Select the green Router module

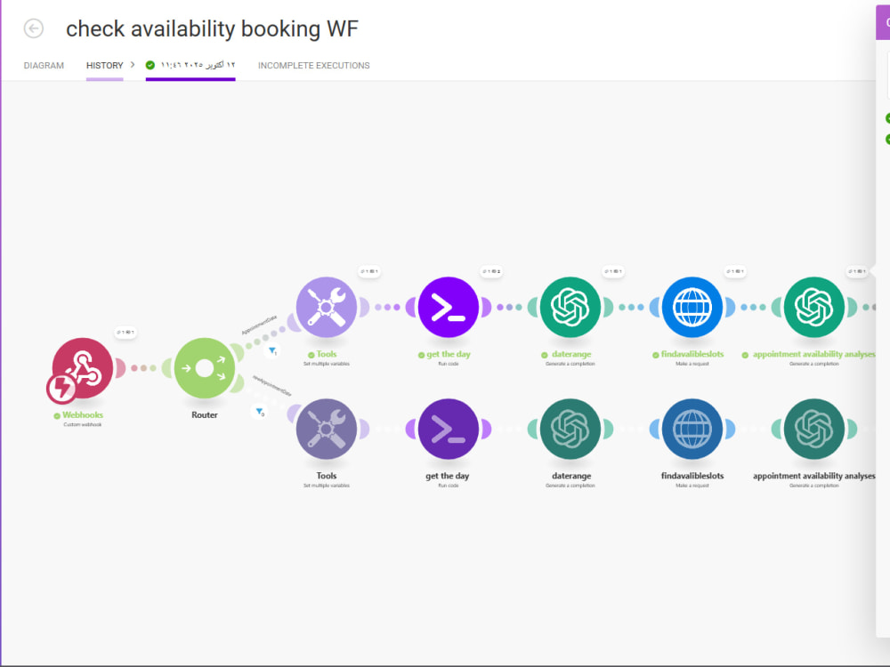pyautogui.click(x=205, y=368)
